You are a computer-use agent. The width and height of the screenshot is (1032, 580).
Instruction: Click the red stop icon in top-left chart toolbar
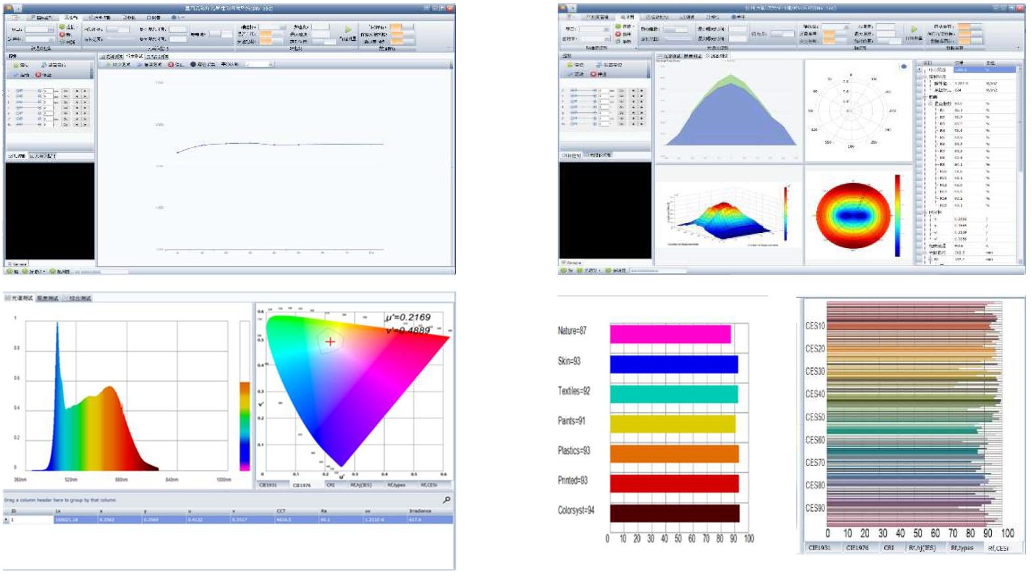pos(171,64)
